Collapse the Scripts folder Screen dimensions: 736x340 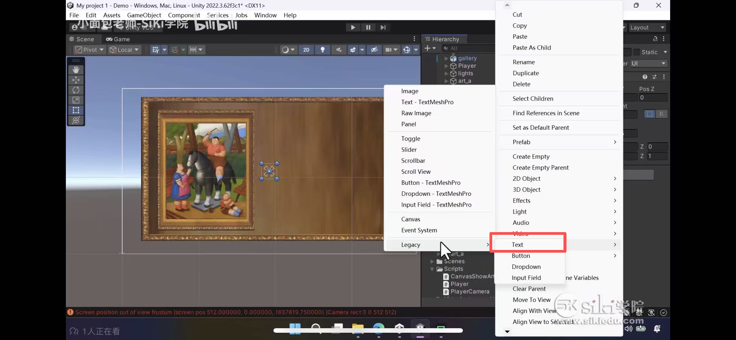[x=432, y=269]
